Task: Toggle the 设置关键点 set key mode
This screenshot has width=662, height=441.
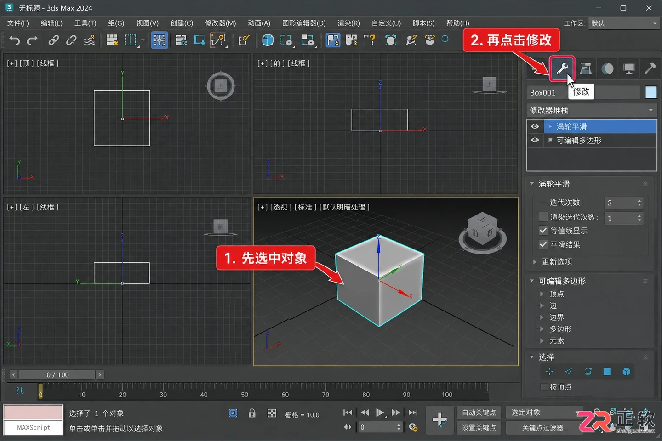Action: pos(479,428)
